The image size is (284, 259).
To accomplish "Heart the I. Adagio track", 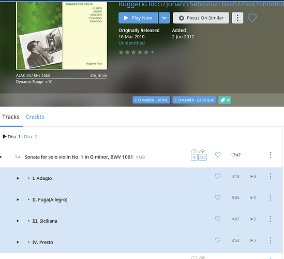I will [x=218, y=176].
